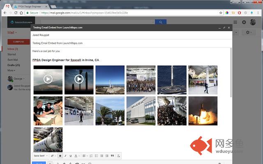263x164 pixels.
Task: Open the rocket on landing pad photo
Action: pyautogui.click(x=110, y=80)
